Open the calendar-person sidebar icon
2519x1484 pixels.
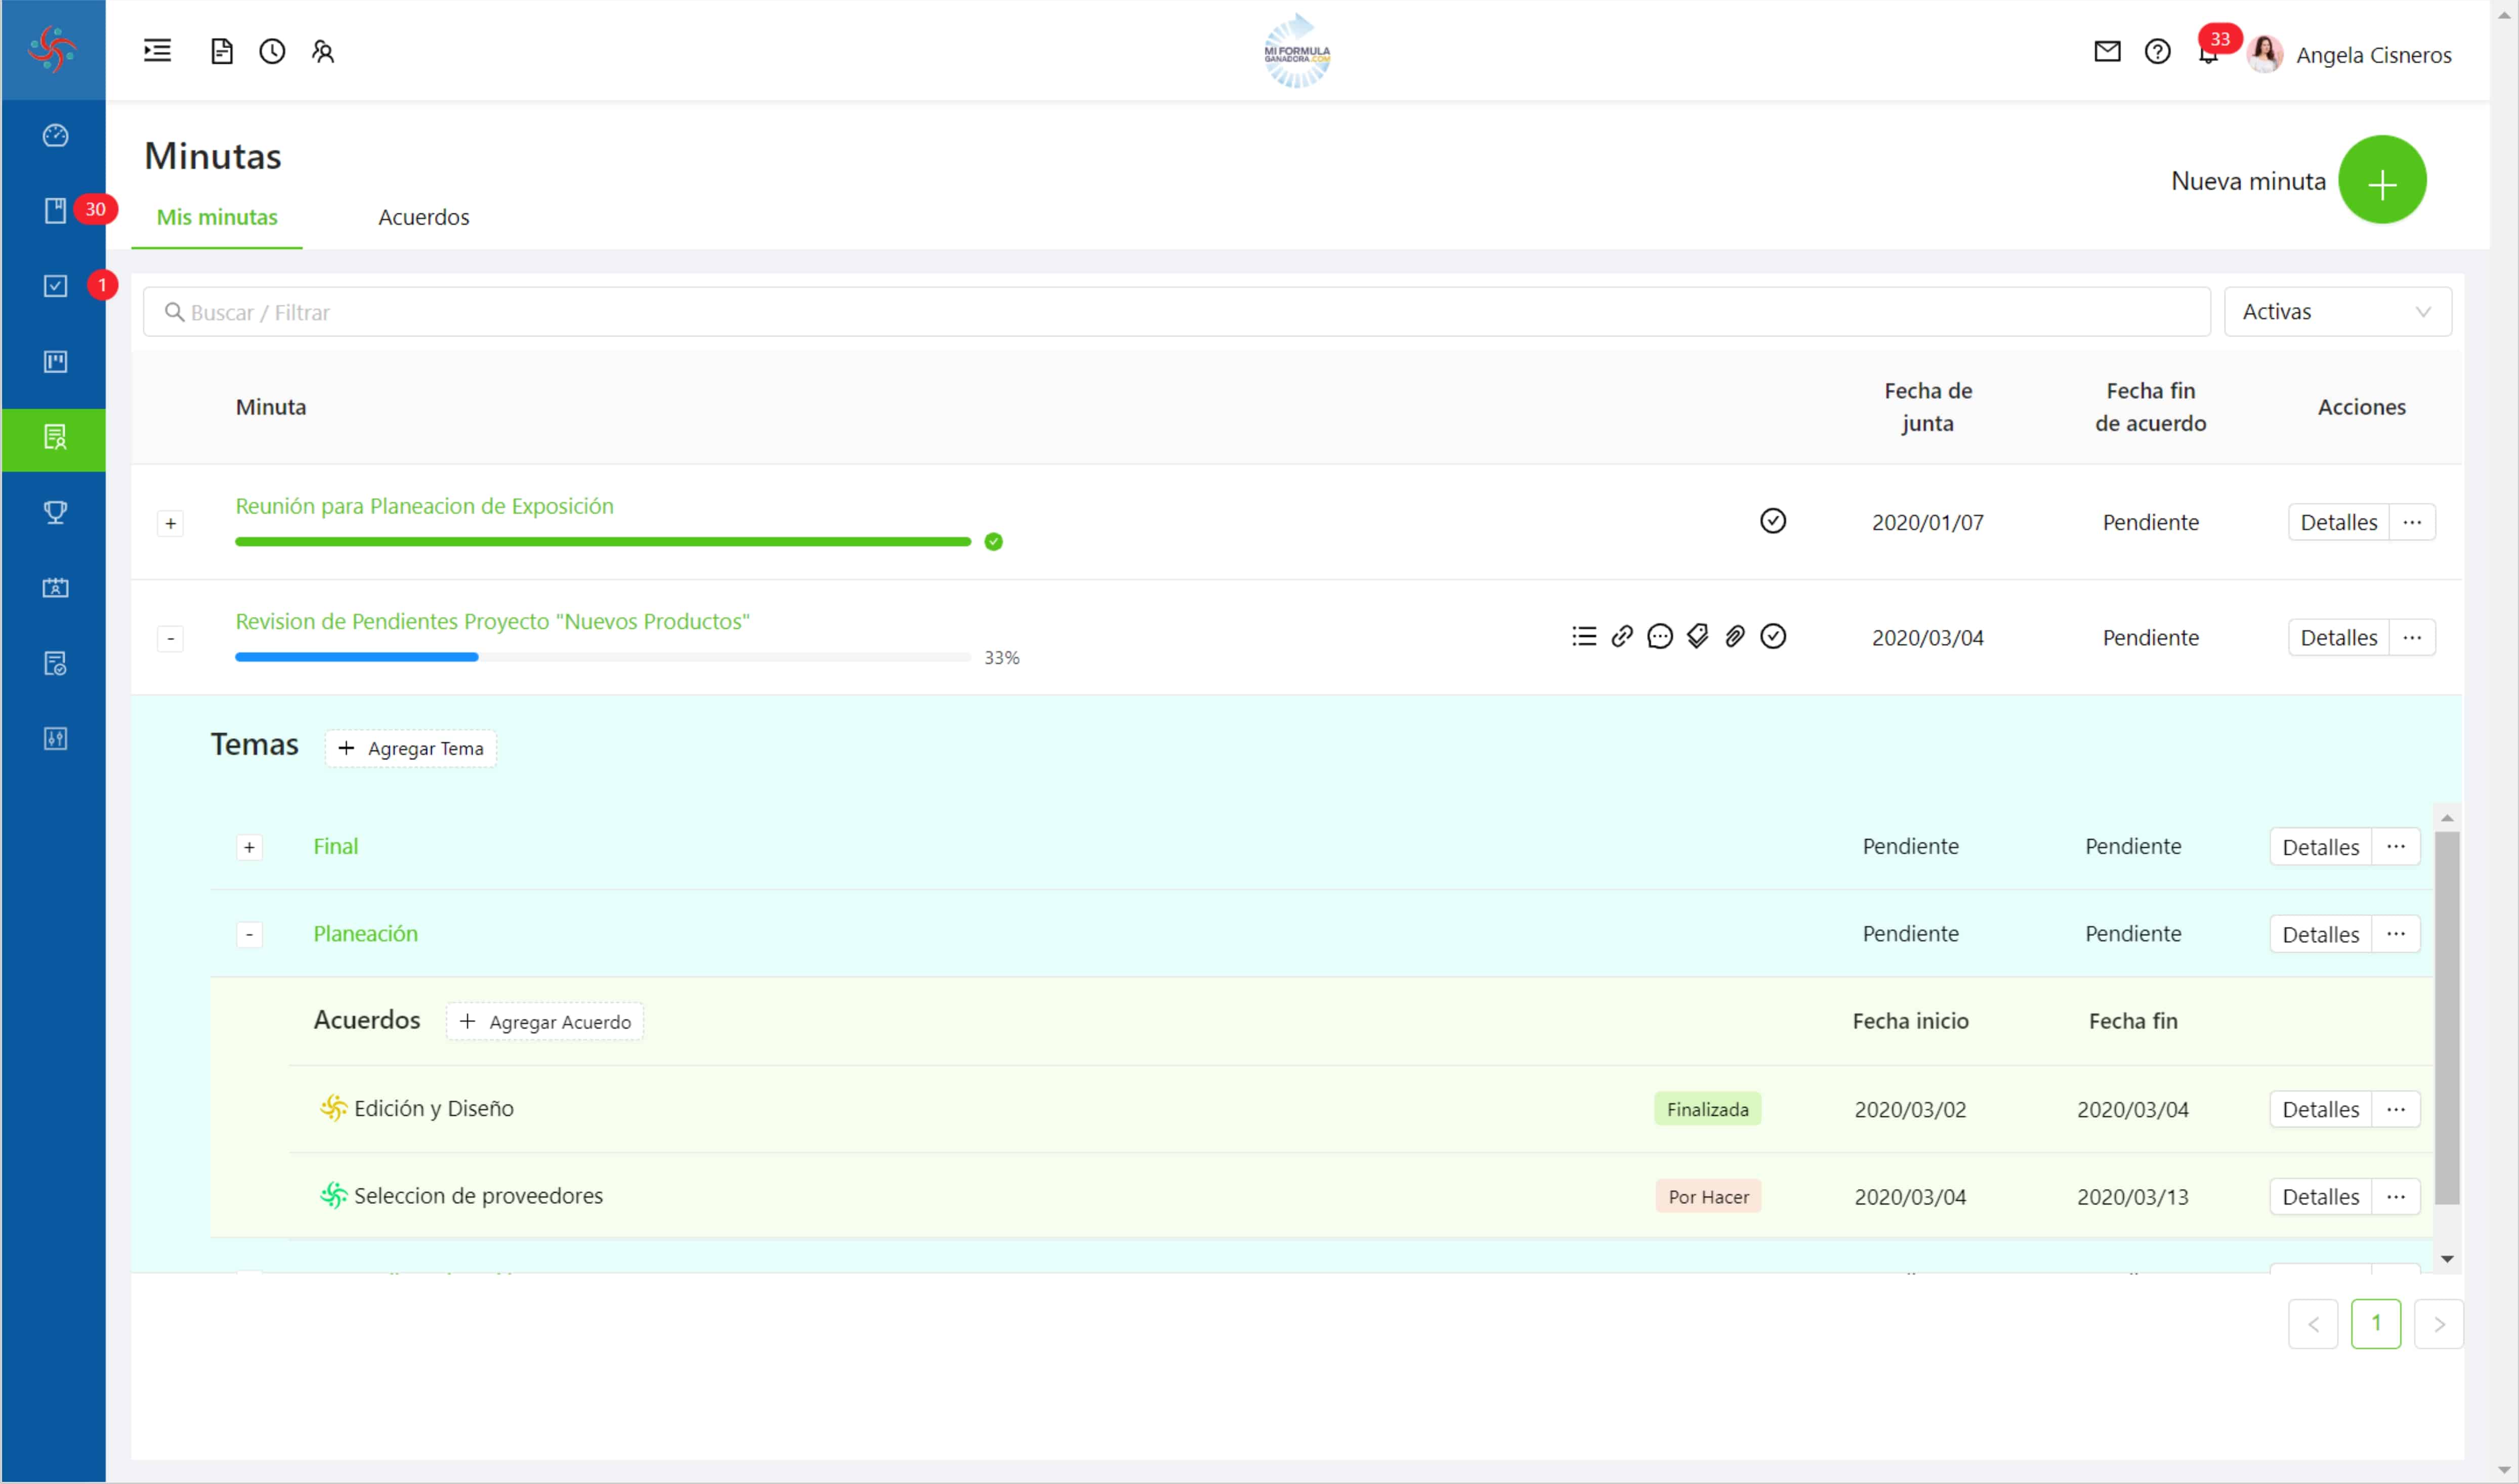point(55,587)
